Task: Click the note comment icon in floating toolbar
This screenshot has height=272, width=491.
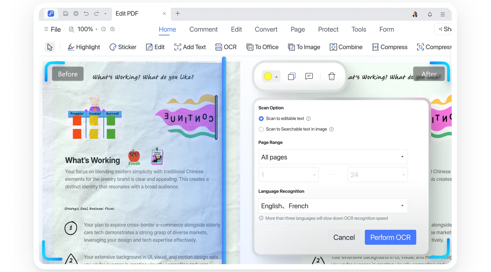Action: [x=309, y=76]
